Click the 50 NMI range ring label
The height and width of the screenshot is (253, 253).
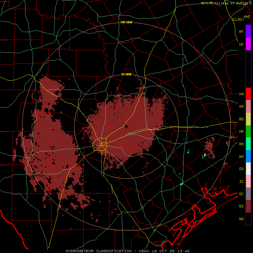[126, 74]
